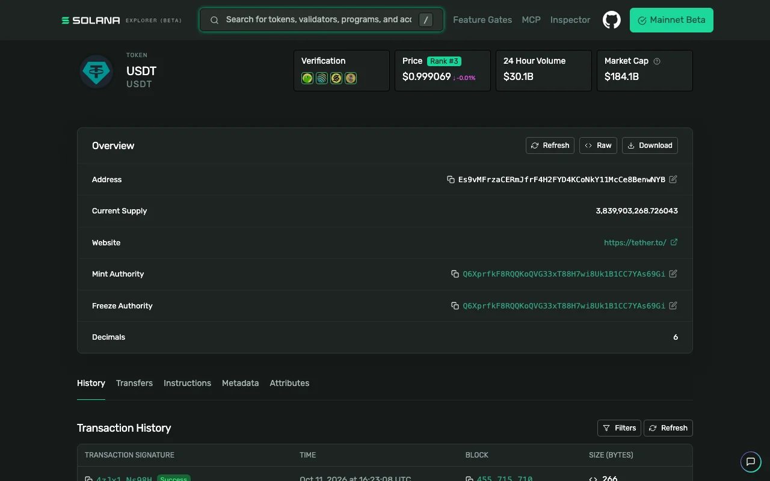Click the Market Cap $184.1B value

tap(622, 77)
